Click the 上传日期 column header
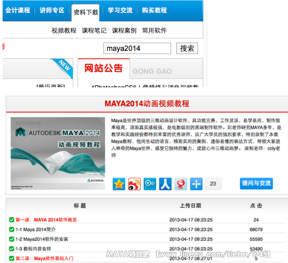 pos(190,205)
